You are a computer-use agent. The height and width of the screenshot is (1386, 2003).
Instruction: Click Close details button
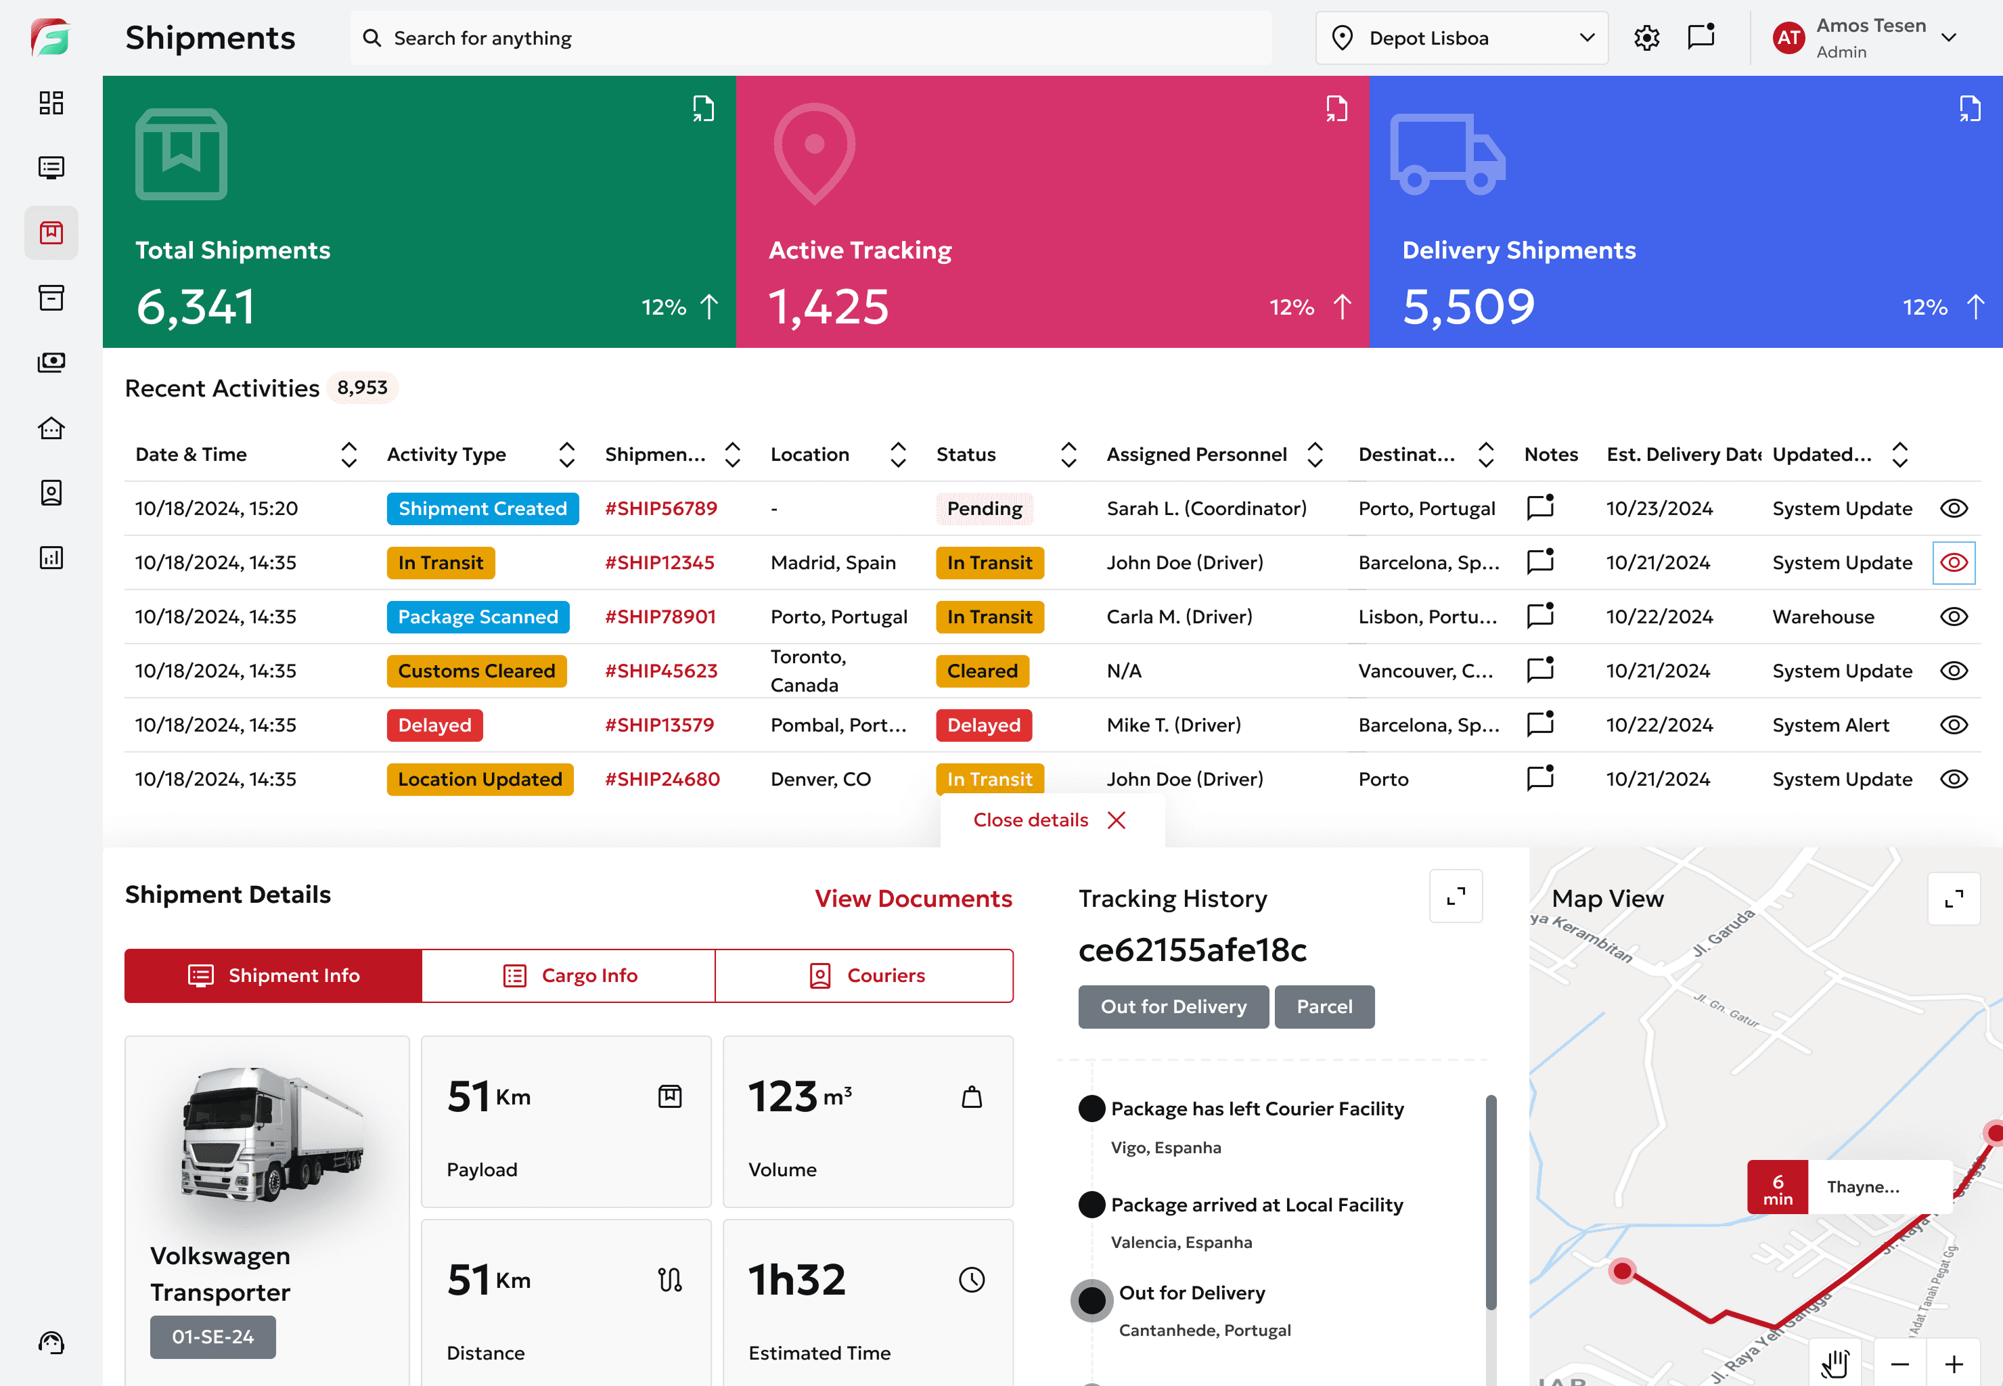1050,820
